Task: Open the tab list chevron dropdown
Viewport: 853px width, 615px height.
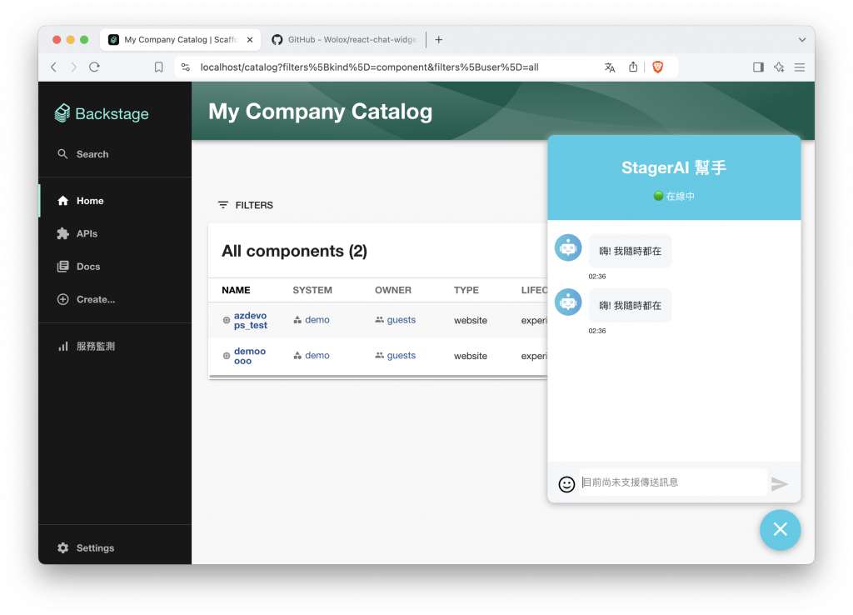Action: (802, 40)
